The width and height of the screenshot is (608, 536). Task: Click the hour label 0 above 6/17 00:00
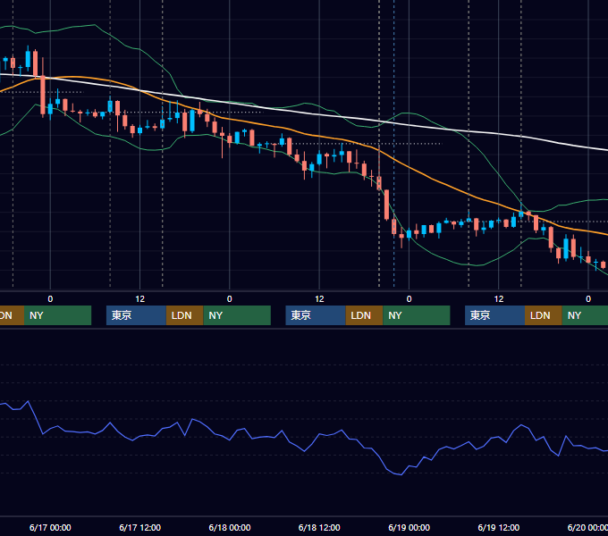(x=50, y=299)
